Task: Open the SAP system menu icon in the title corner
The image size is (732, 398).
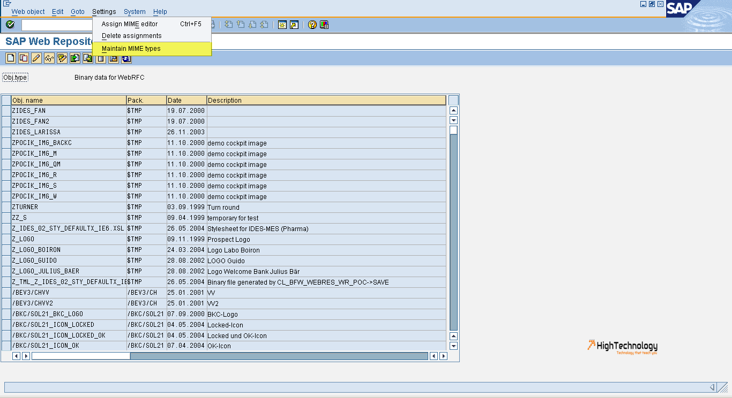Action: point(8,4)
